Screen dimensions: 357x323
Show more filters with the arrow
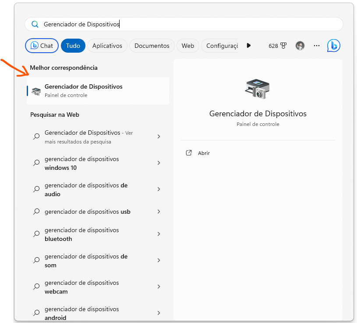pos(249,46)
